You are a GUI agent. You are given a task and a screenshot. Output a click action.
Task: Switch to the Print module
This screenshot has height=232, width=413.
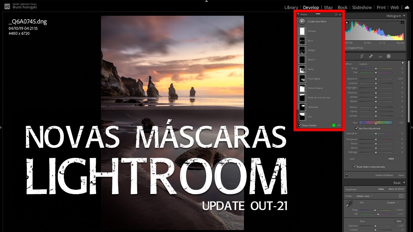[x=381, y=7]
